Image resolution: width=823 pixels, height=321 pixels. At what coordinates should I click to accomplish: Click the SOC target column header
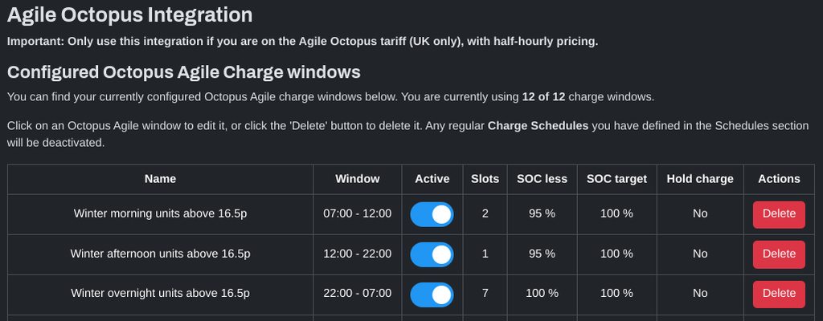click(x=616, y=179)
